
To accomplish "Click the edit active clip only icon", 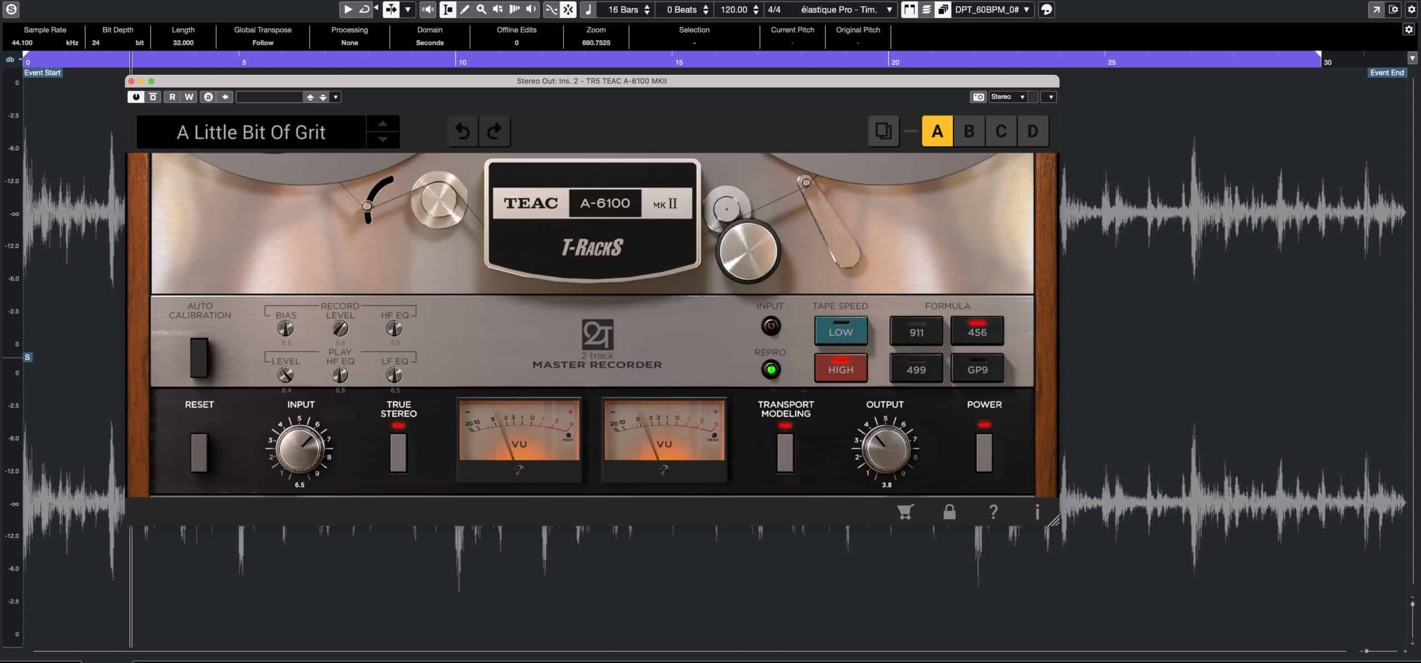I will click(943, 9).
